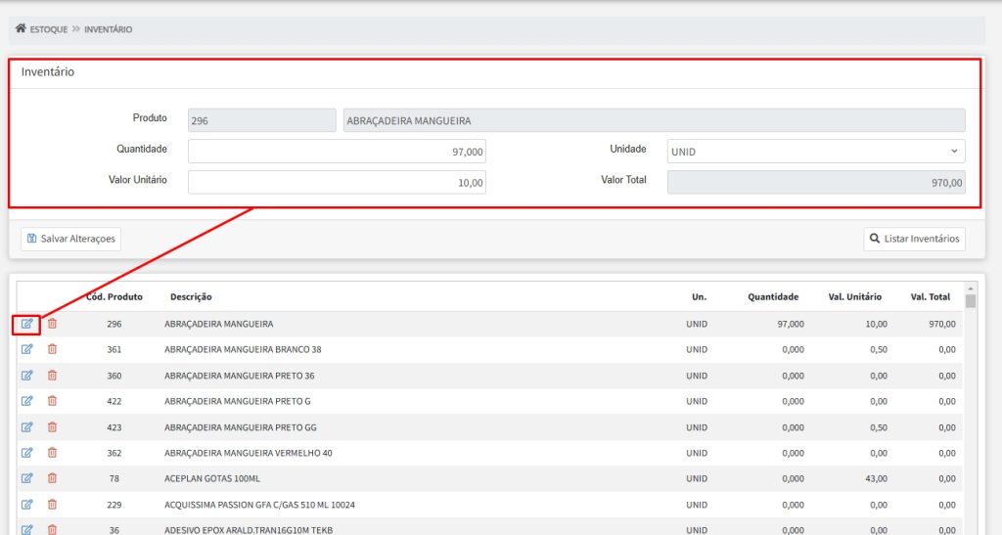Click product code 78 cell
Screen dimensions: 1002x535
coord(114,478)
